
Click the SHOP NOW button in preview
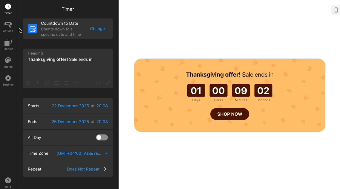(230, 114)
